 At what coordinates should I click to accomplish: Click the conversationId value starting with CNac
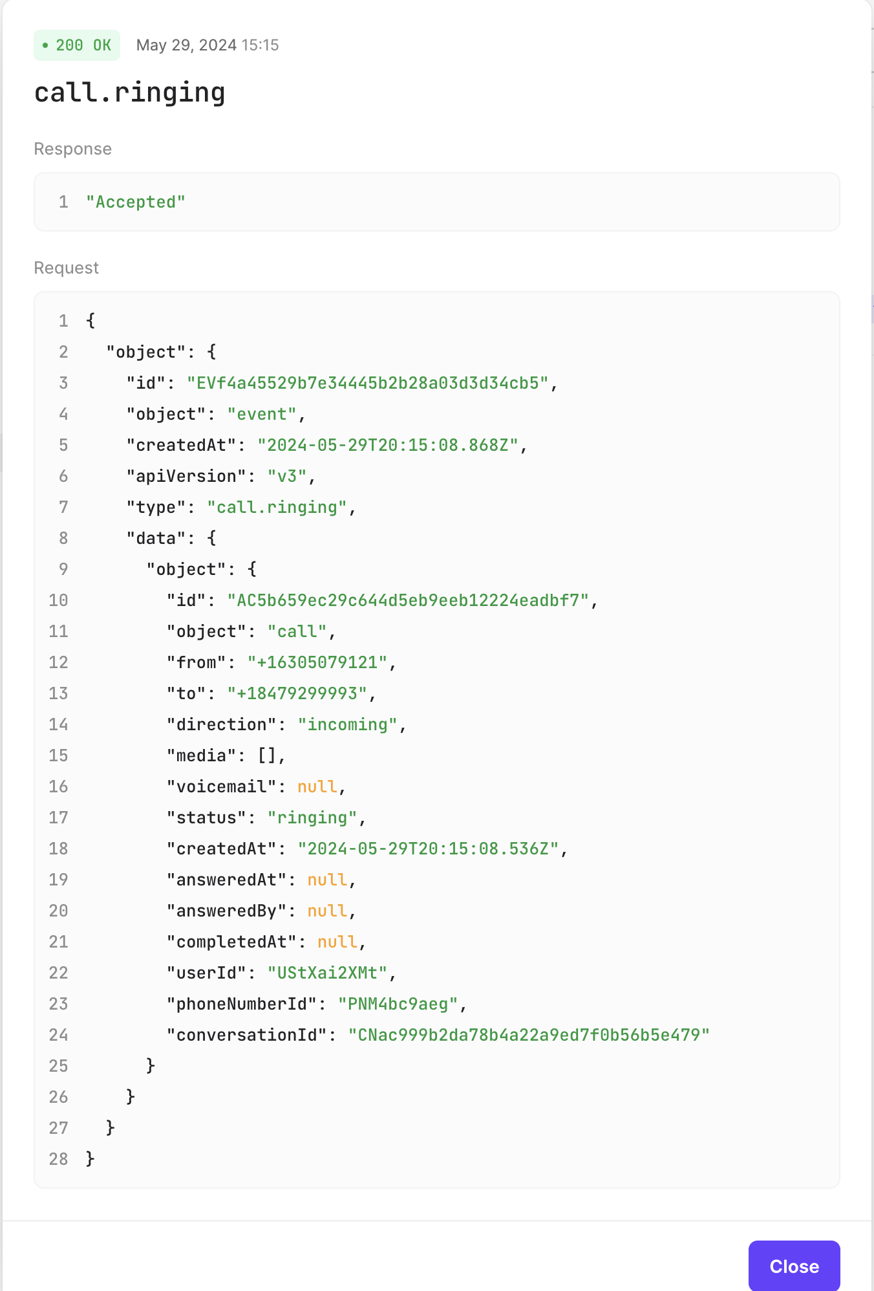(529, 1035)
